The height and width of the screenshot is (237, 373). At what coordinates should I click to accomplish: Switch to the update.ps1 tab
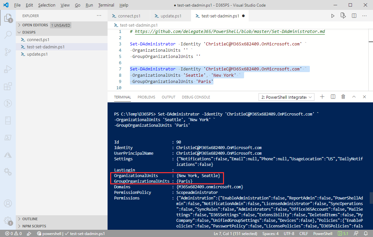pyautogui.click(x=171, y=16)
